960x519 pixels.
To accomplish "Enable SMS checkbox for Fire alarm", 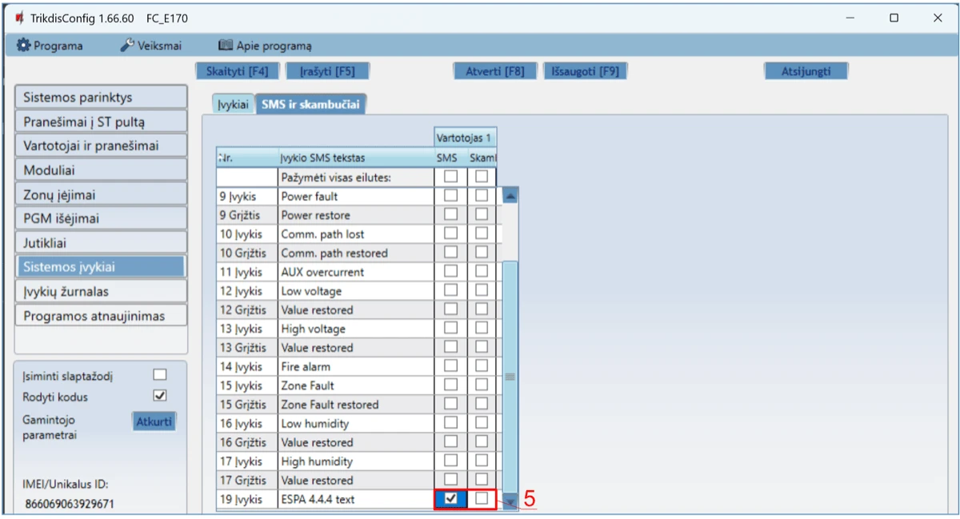I will point(451,366).
